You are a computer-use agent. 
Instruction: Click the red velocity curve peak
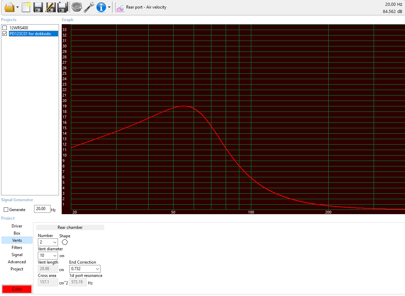(x=183, y=106)
